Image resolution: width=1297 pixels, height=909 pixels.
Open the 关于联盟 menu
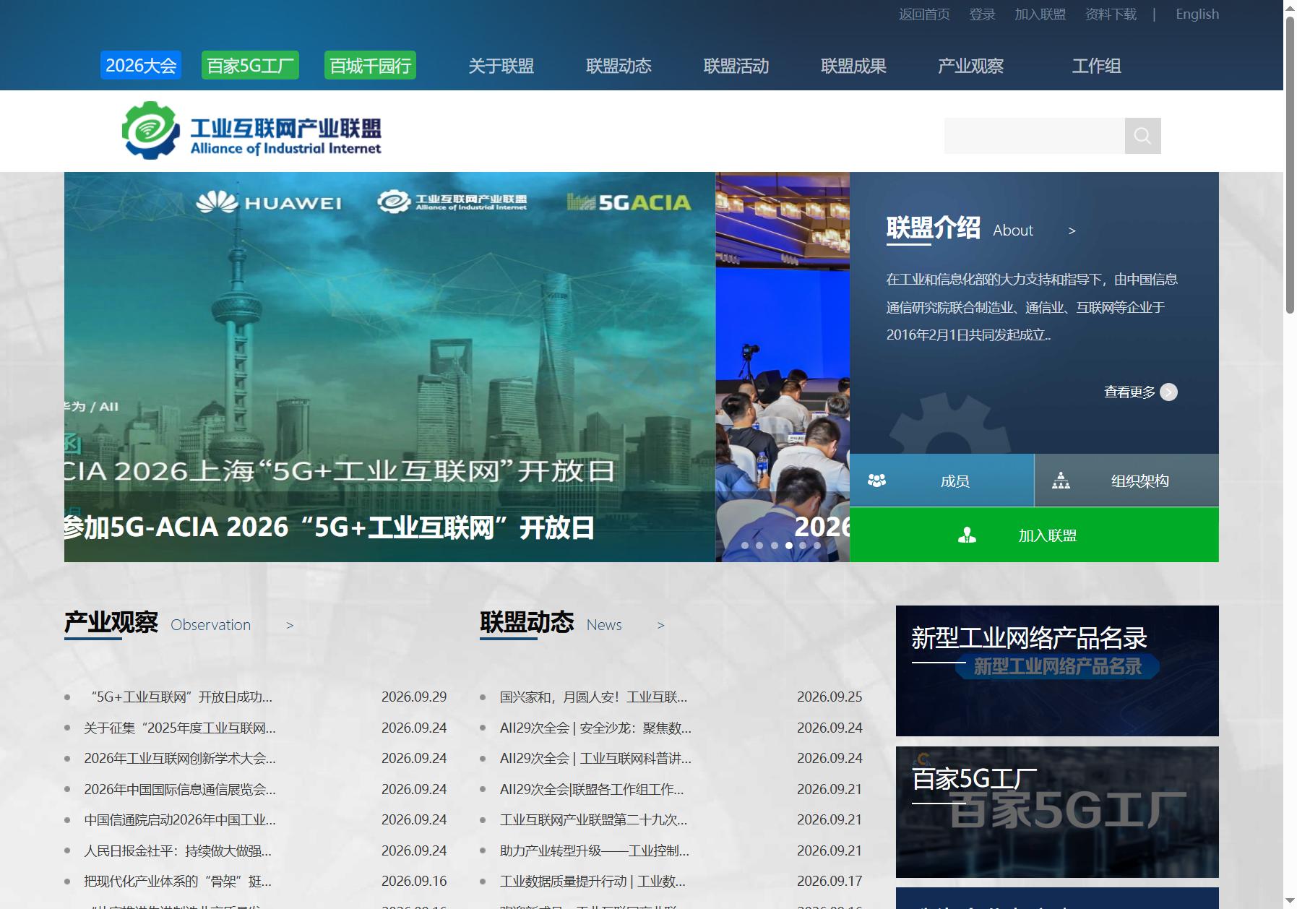pos(501,66)
